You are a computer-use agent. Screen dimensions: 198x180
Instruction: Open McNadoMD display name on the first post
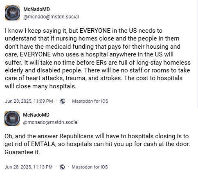[x=36, y=9]
